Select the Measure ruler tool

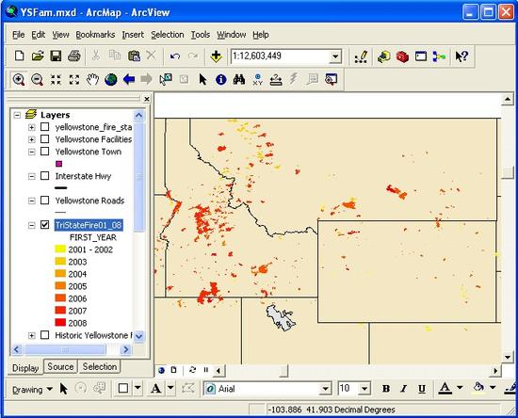click(276, 80)
